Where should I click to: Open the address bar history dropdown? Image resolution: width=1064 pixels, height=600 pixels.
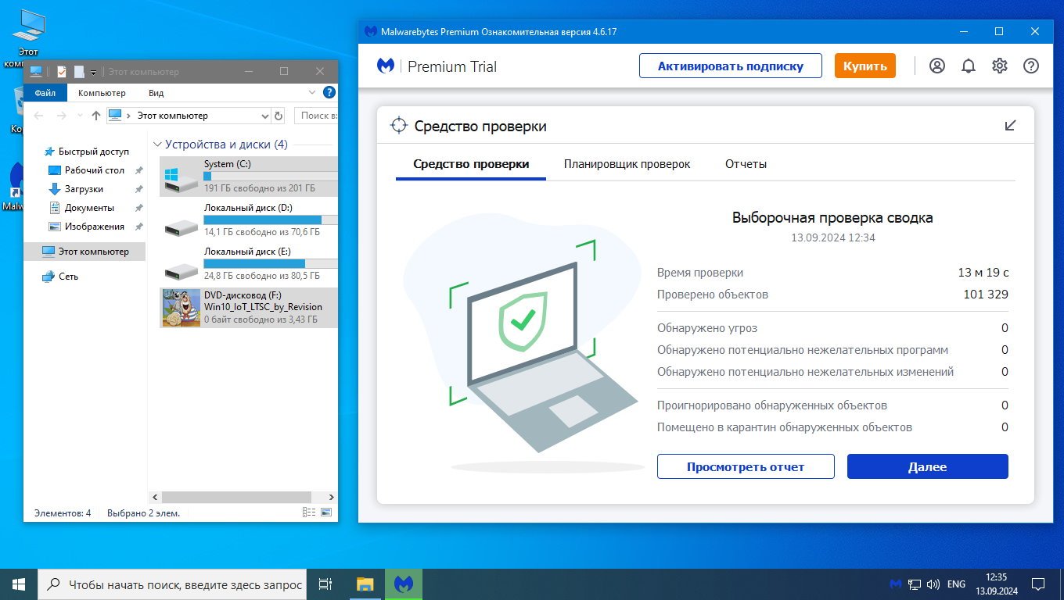264,116
